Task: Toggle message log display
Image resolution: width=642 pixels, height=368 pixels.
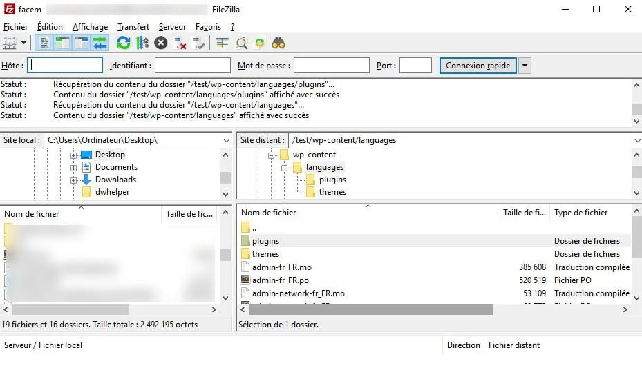Action: click(44, 43)
